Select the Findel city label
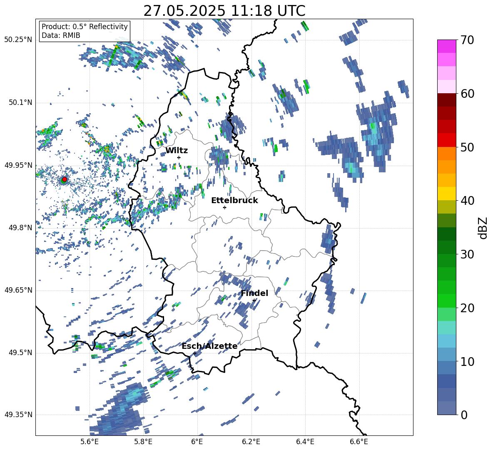This screenshot has width=493, height=450. (x=254, y=293)
